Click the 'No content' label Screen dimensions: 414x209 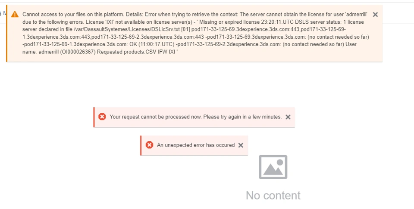pyautogui.click(x=273, y=195)
